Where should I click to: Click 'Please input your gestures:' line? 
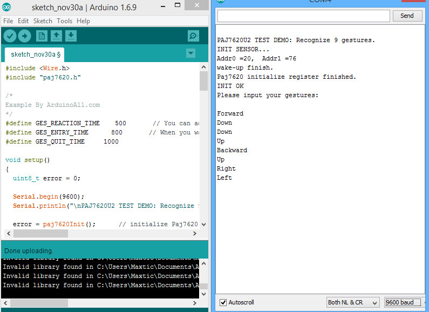(268, 95)
